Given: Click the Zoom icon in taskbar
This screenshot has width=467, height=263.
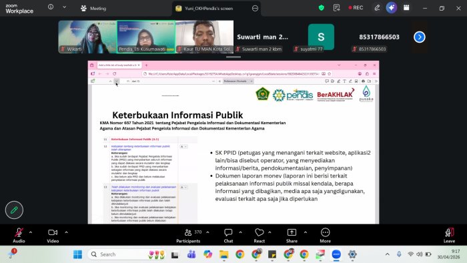Looking at the screenshot, I should 336,254.
